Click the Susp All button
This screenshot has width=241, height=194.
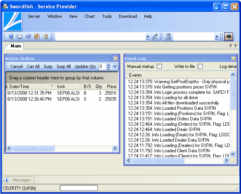tap(64, 66)
